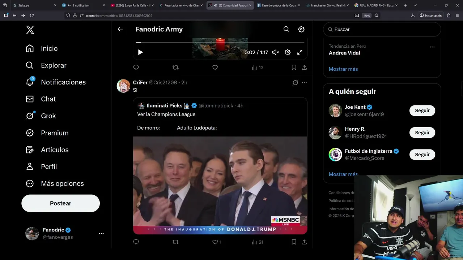The width and height of the screenshot is (463, 260).
Task: Search within Fanodric Army community
Action: pyautogui.click(x=286, y=29)
